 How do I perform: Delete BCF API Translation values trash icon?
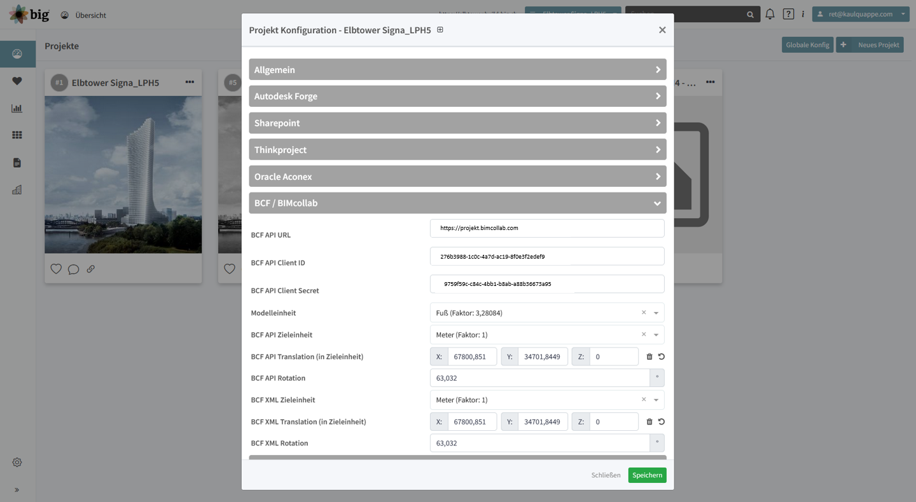[649, 356]
